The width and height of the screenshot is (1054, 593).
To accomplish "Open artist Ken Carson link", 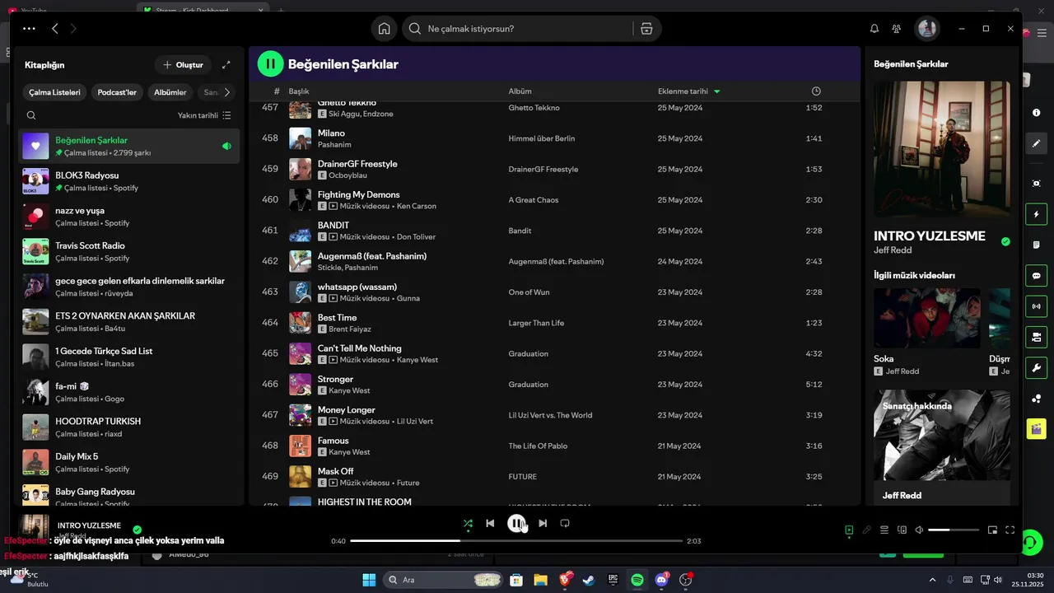I will point(417,206).
